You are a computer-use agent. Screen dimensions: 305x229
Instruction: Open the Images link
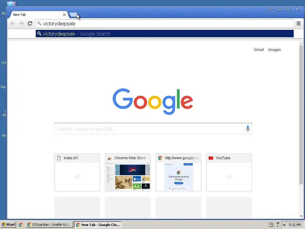(274, 50)
